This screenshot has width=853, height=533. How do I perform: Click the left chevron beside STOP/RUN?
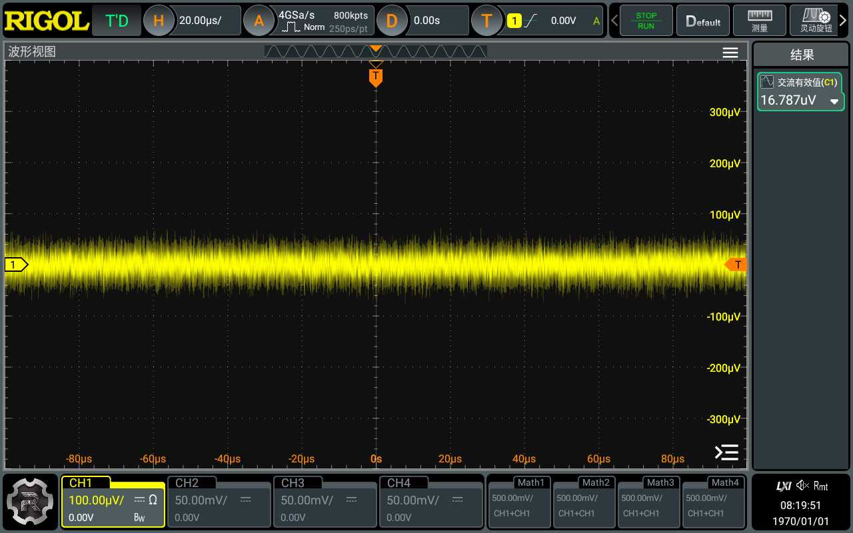614,20
